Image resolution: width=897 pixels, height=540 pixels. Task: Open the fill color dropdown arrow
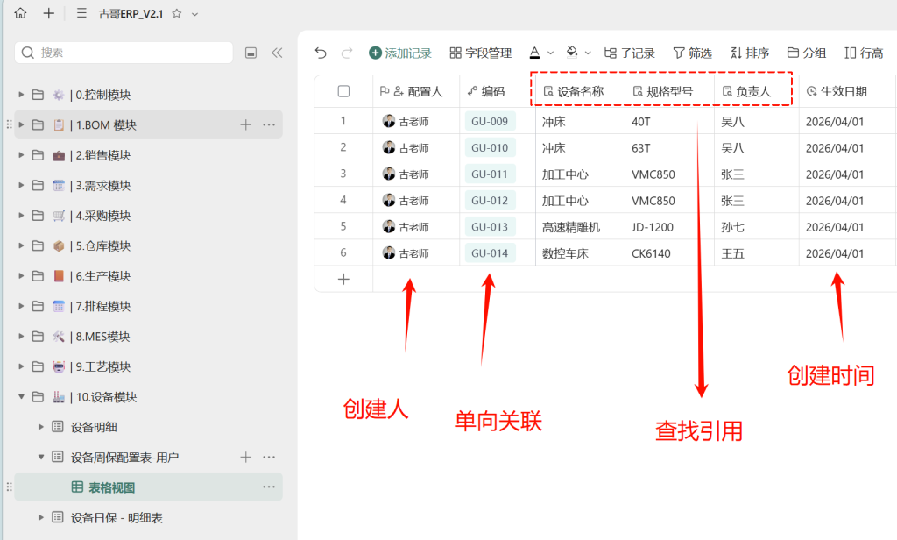[588, 53]
